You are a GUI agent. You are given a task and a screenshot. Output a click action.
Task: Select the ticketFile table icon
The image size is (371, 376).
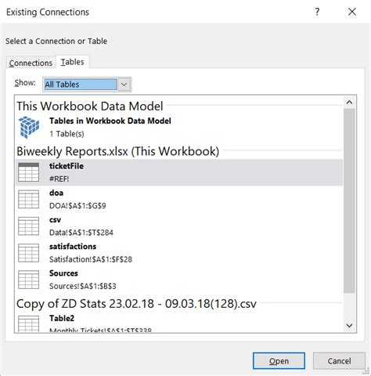tap(29, 172)
